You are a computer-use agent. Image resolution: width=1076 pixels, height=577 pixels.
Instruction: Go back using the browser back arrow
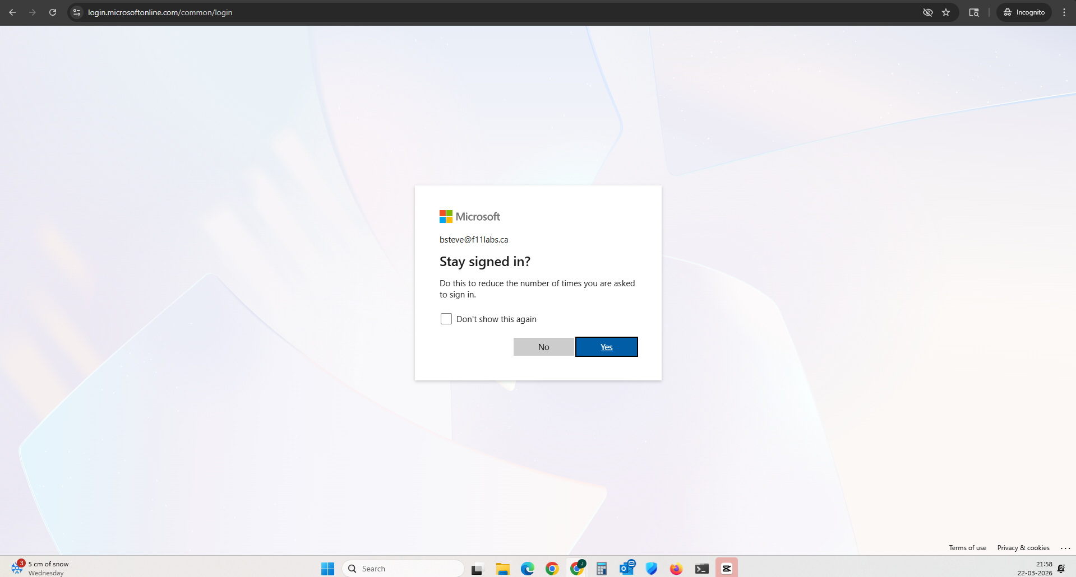pyautogui.click(x=12, y=12)
